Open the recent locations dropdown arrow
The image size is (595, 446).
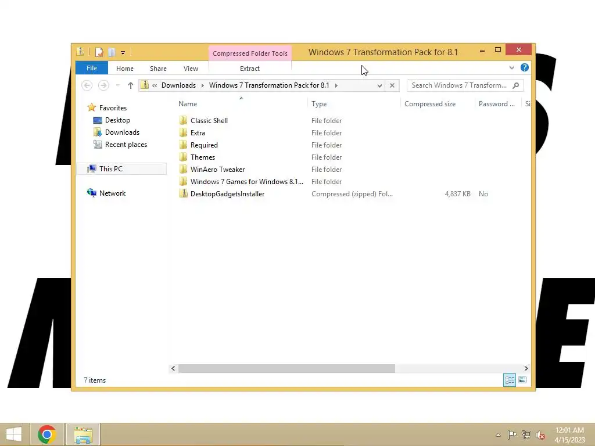[118, 85]
